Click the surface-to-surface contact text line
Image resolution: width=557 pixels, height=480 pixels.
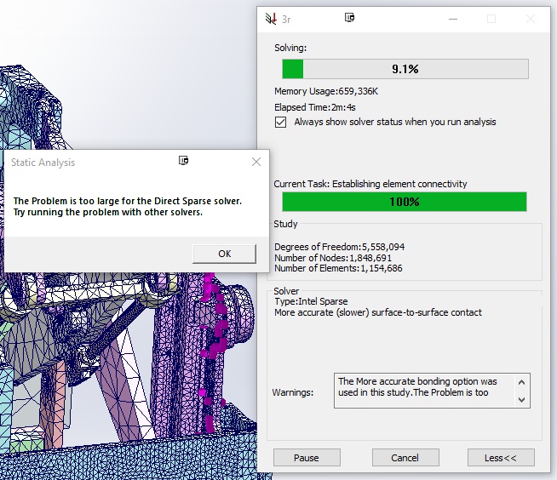coord(378,312)
